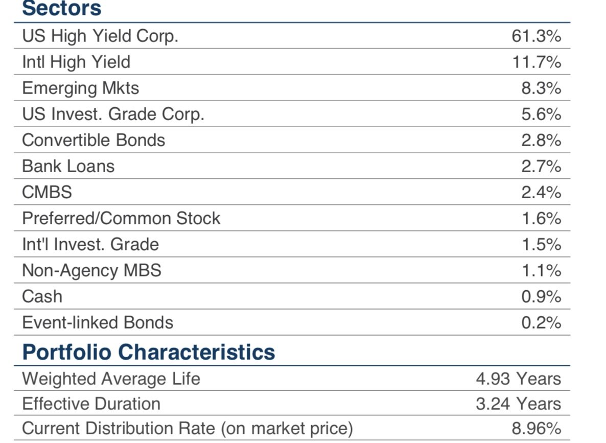Click the Portfolio Characteristics heading
Image resolution: width=606 pixels, height=443 pixels.
tap(148, 352)
